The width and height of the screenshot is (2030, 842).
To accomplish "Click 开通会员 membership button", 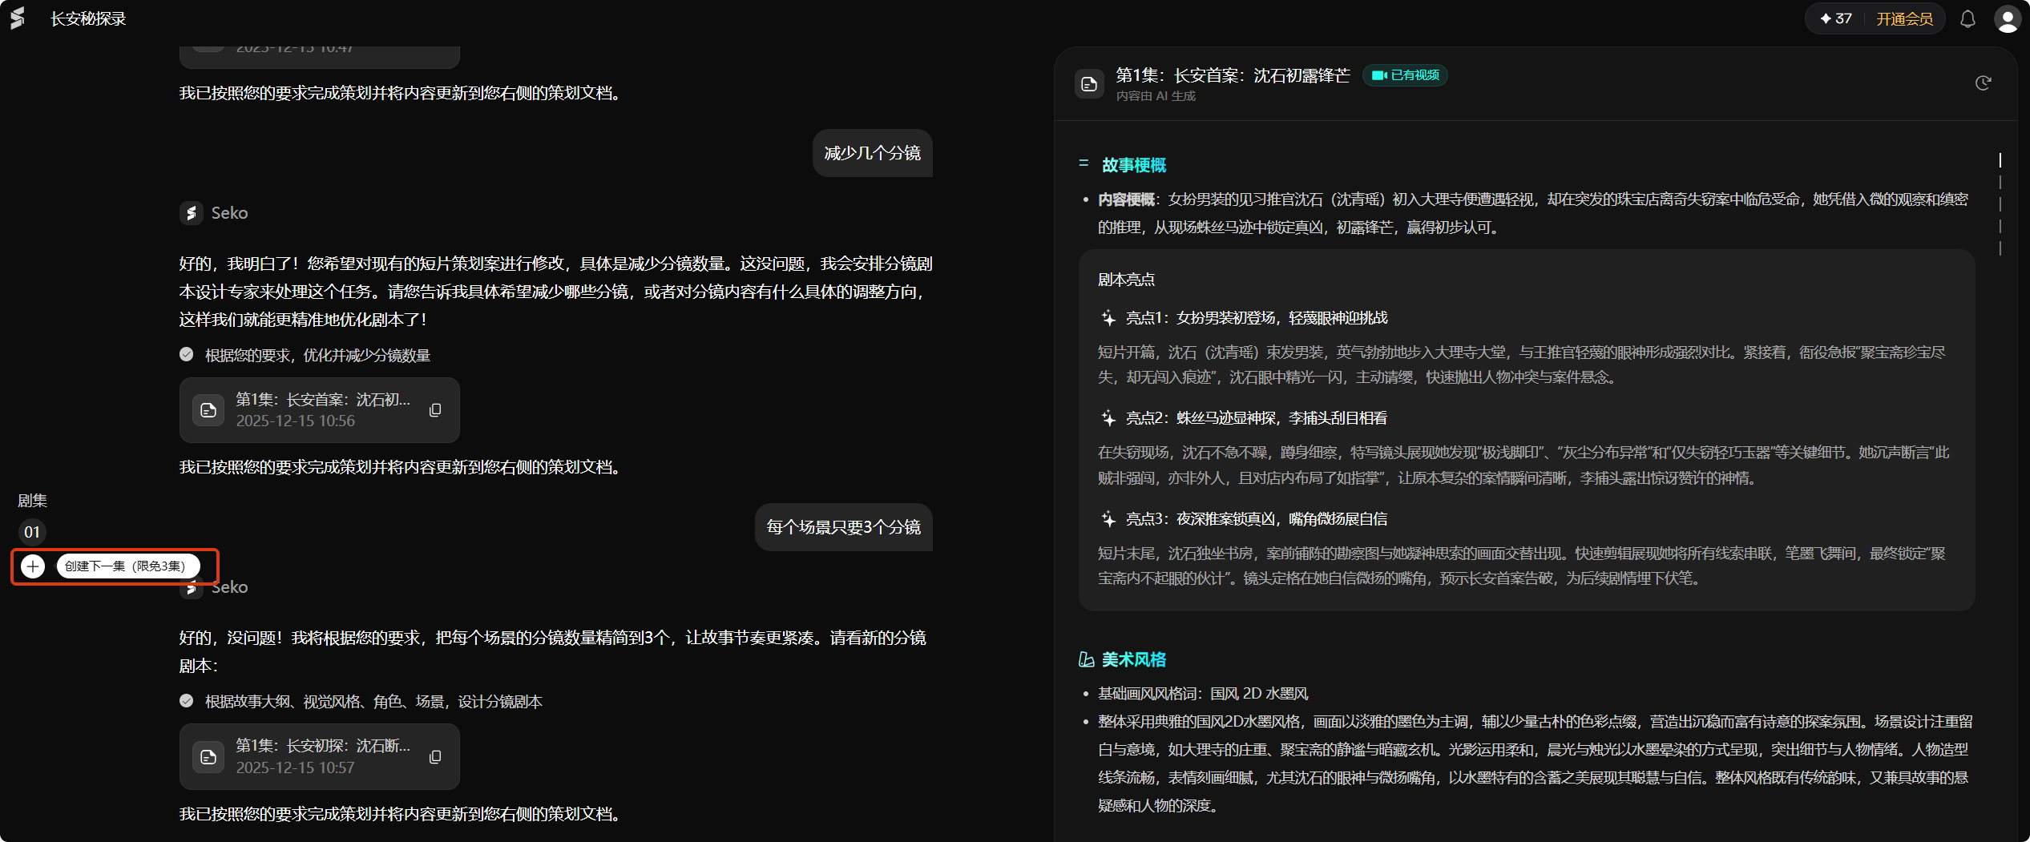I will tap(1904, 19).
